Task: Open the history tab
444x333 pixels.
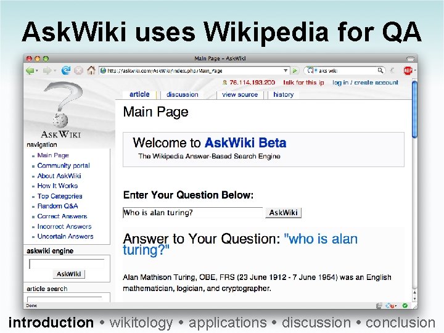Action: [x=283, y=94]
